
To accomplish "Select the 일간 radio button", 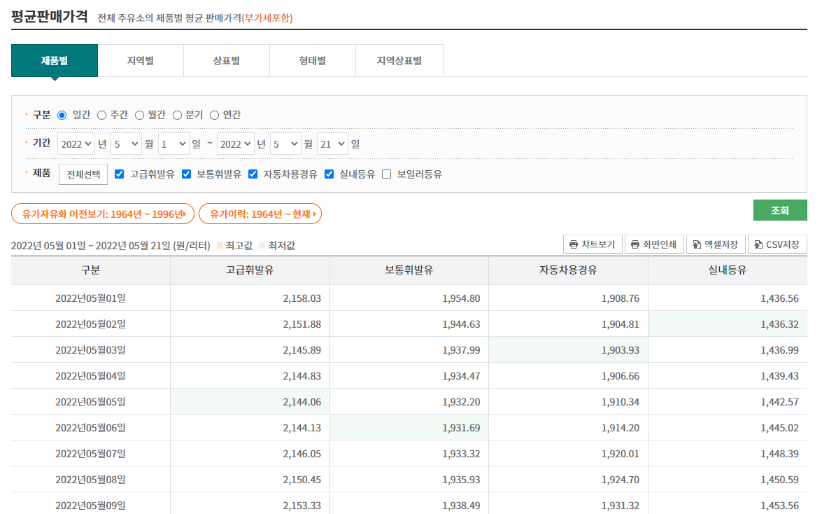I will coord(62,115).
